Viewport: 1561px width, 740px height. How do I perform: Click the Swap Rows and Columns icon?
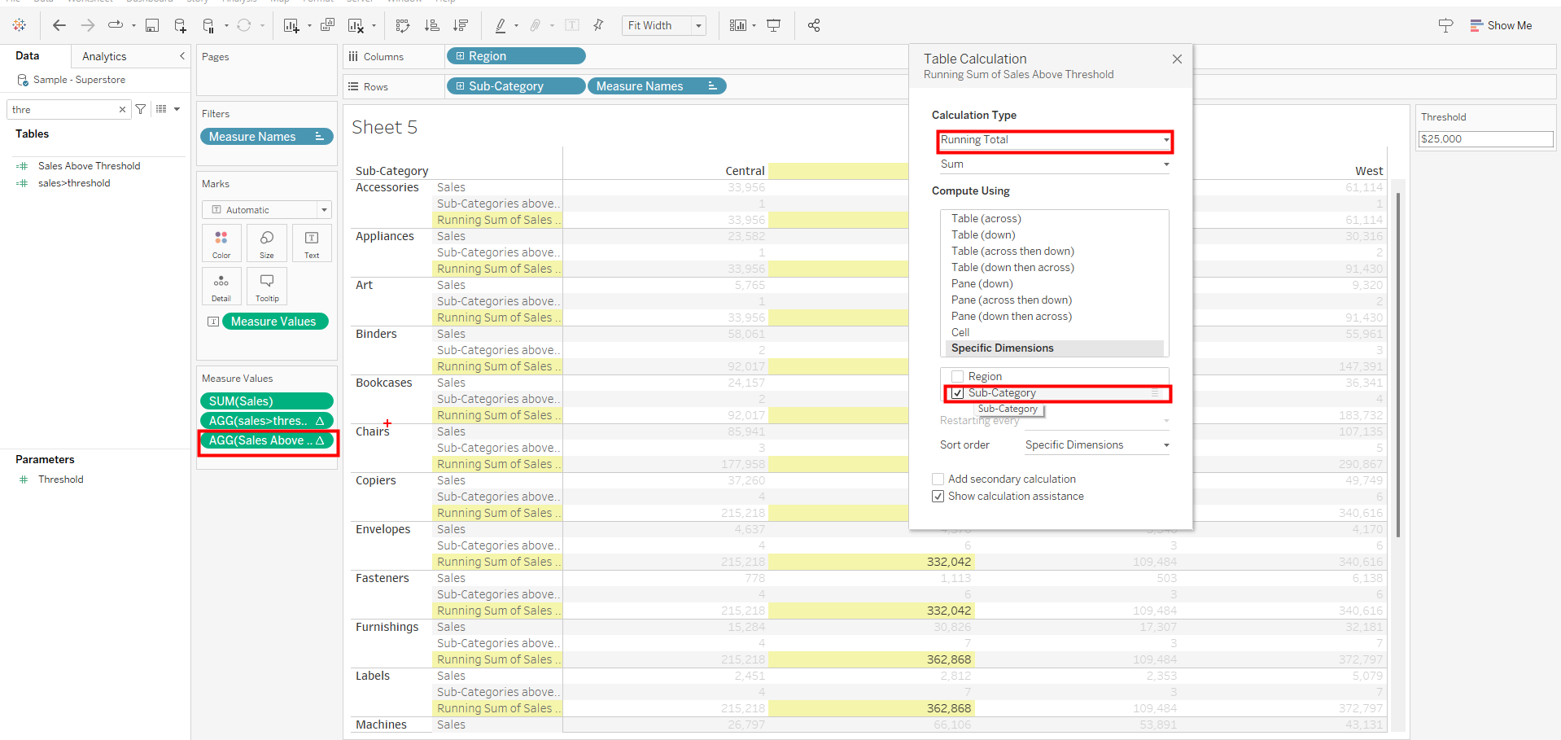click(x=403, y=26)
